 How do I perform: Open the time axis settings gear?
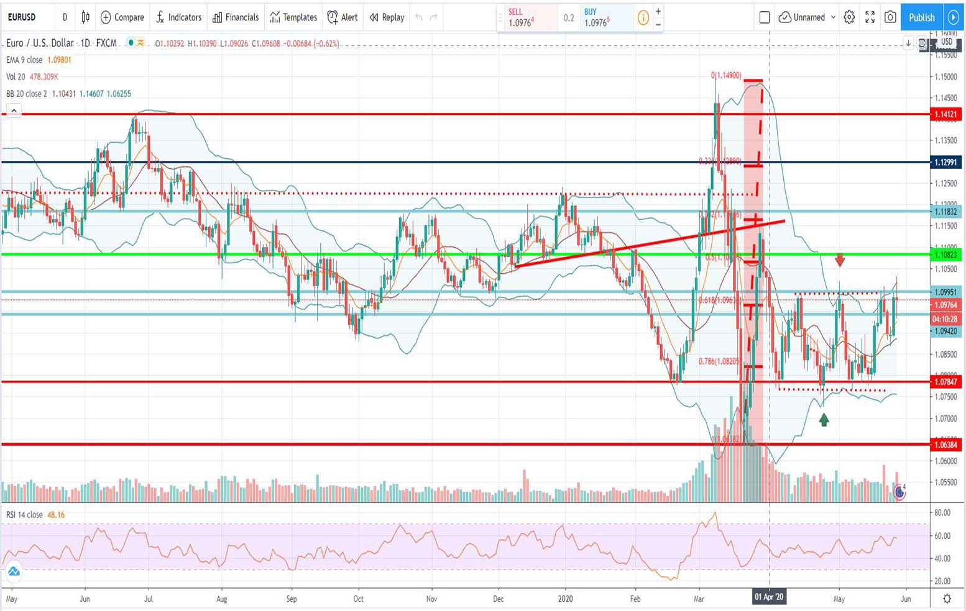947,599
